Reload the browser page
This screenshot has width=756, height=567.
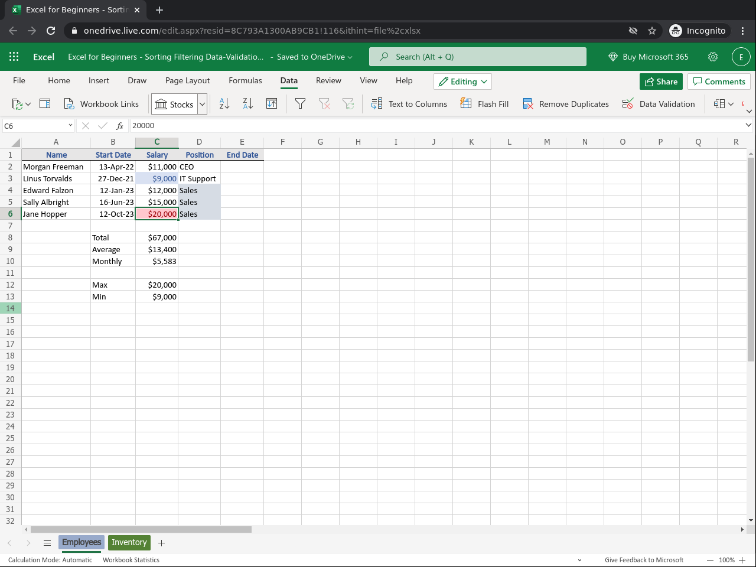[x=51, y=31]
